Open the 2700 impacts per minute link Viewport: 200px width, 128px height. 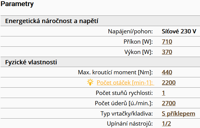click(169, 103)
